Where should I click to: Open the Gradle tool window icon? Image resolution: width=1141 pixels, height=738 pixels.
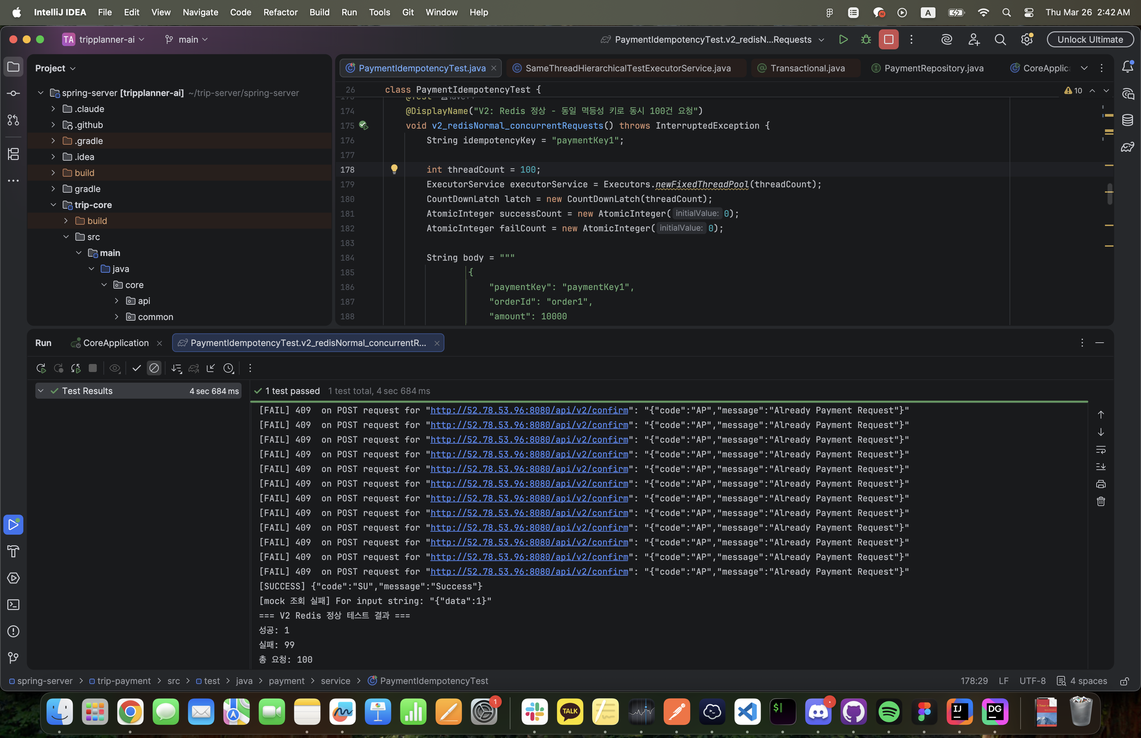[x=1128, y=147]
